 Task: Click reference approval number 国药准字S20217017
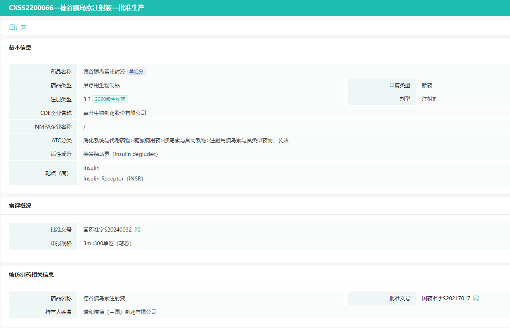coord(446,298)
